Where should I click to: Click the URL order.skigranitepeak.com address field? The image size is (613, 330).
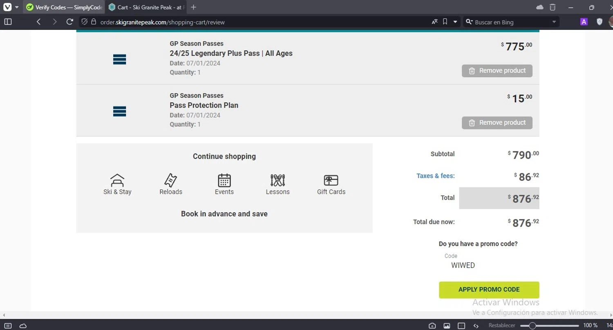(x=163, y=22)
